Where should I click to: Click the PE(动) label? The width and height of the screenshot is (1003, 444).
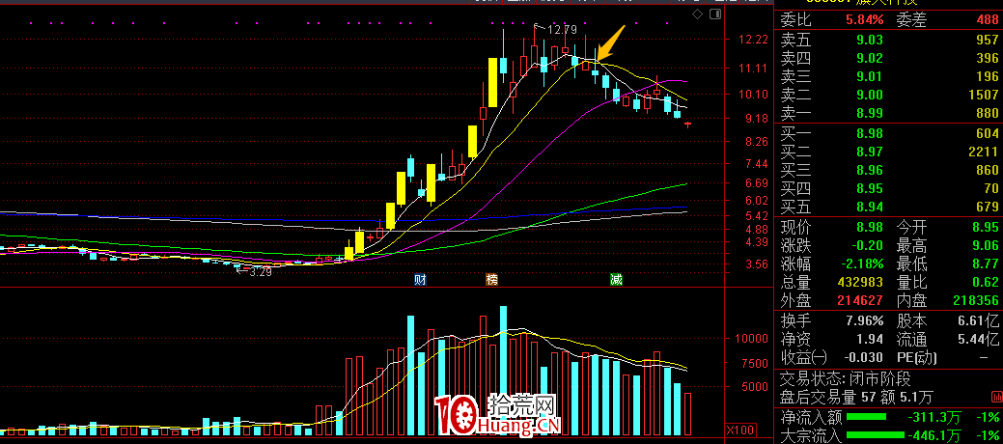(x=918, y=357)
